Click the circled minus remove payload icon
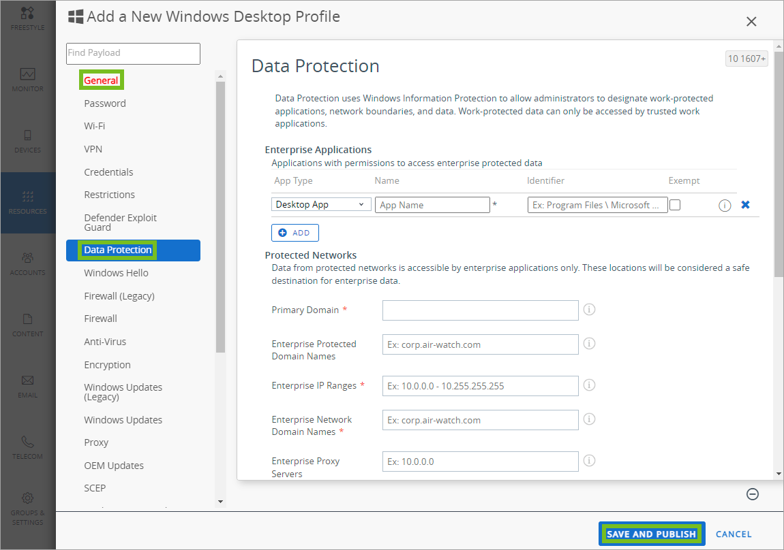 point(753,494)
